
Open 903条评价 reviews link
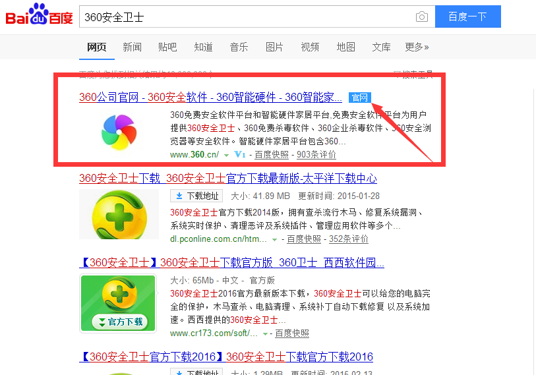(x=316, y=154)
